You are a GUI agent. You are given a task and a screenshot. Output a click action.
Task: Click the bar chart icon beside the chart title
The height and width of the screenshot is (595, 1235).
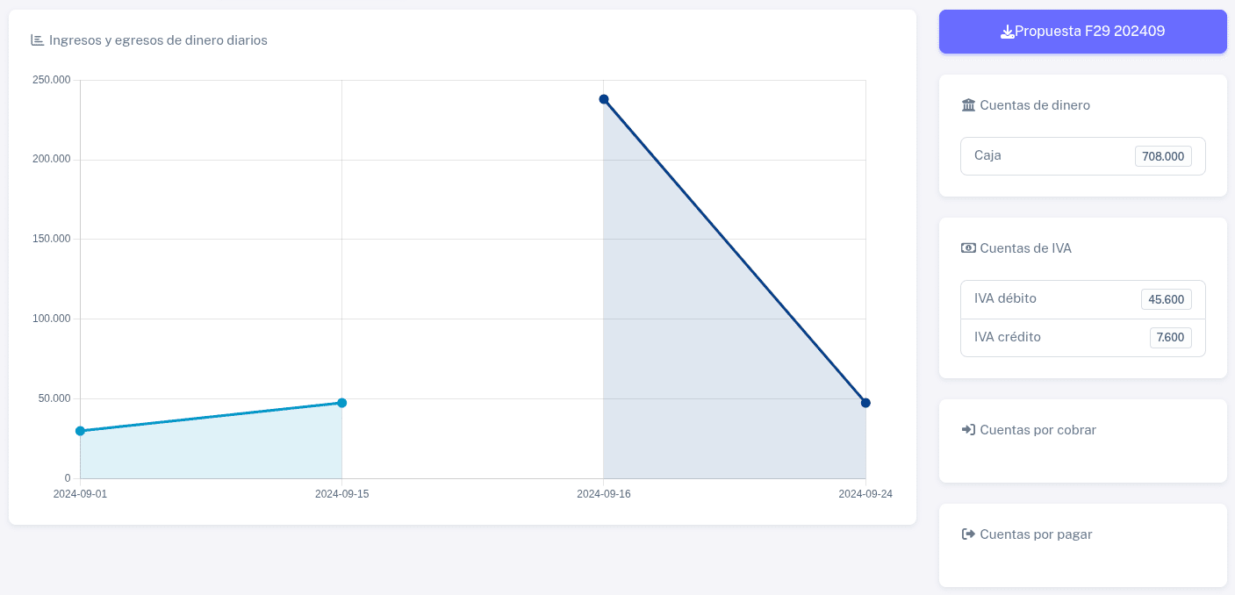(37, 39)
